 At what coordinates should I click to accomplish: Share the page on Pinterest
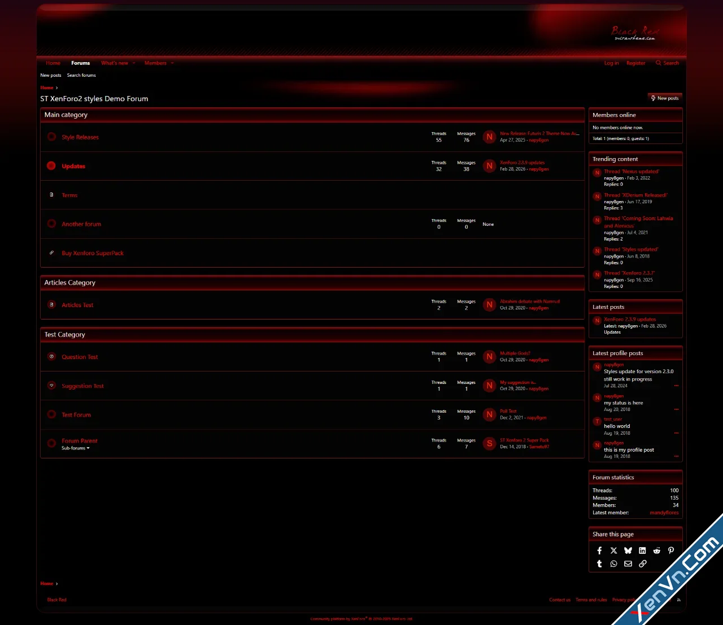(671, 550)
